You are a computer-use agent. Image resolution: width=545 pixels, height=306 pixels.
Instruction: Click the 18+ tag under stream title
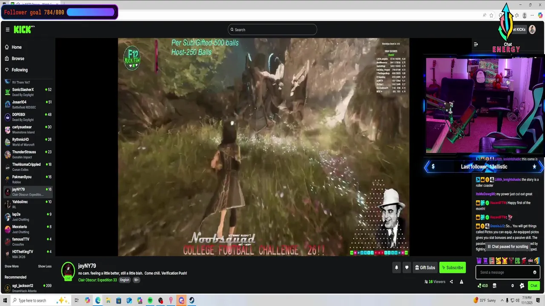(x=136, y=280)
